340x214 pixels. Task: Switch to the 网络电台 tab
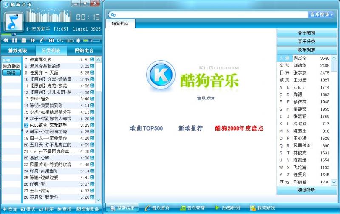pos(84,50)
